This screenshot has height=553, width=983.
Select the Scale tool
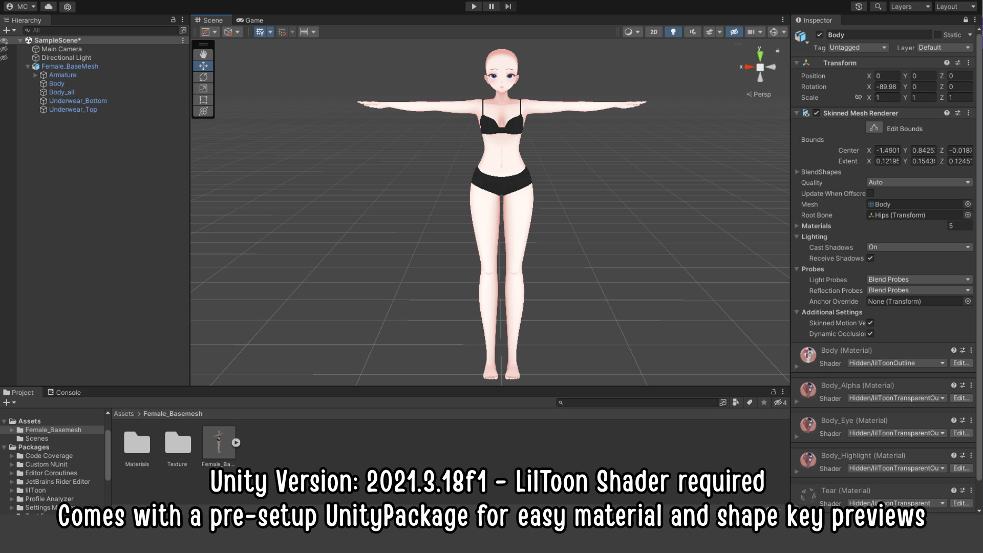point(203,88)
